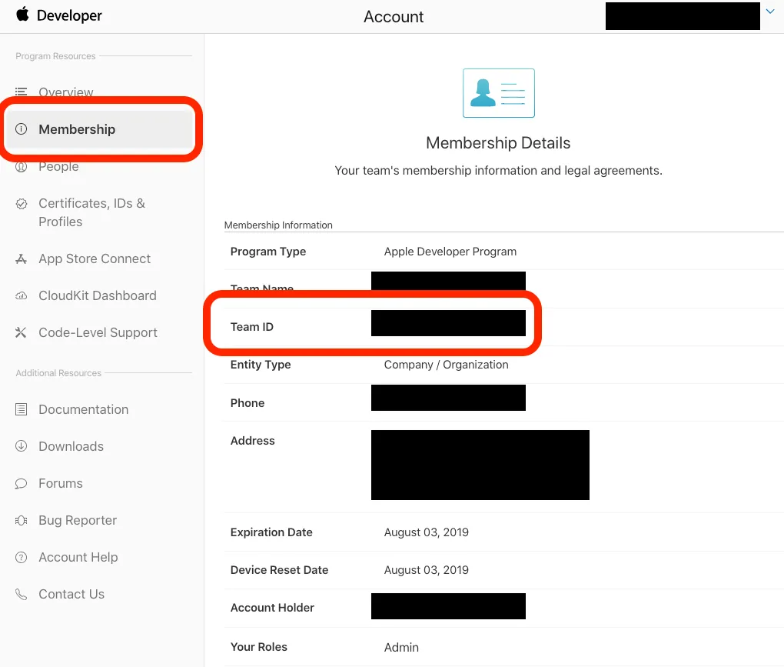The image size is (784, 667).
Task: Click the Certificates checkmark badge icon
Action: click(22, 204)
